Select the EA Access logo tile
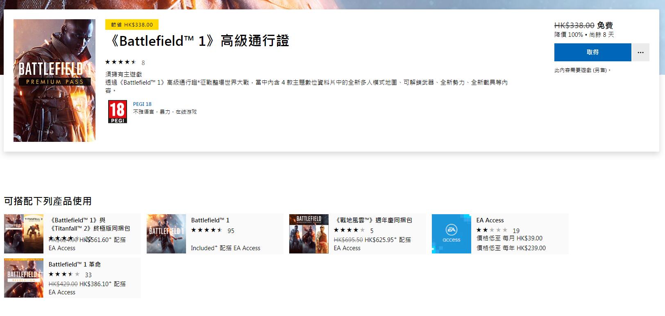 [451, 234]
